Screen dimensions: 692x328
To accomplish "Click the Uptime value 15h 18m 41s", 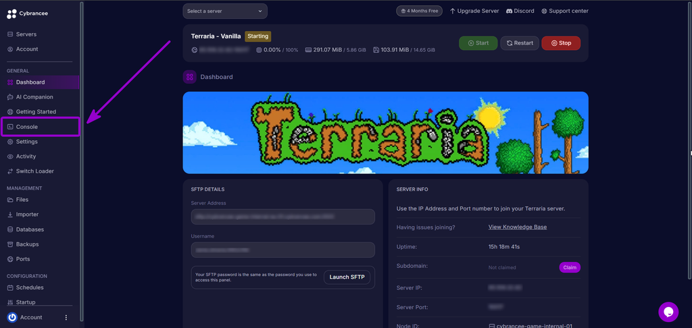I will click(504, 247).
